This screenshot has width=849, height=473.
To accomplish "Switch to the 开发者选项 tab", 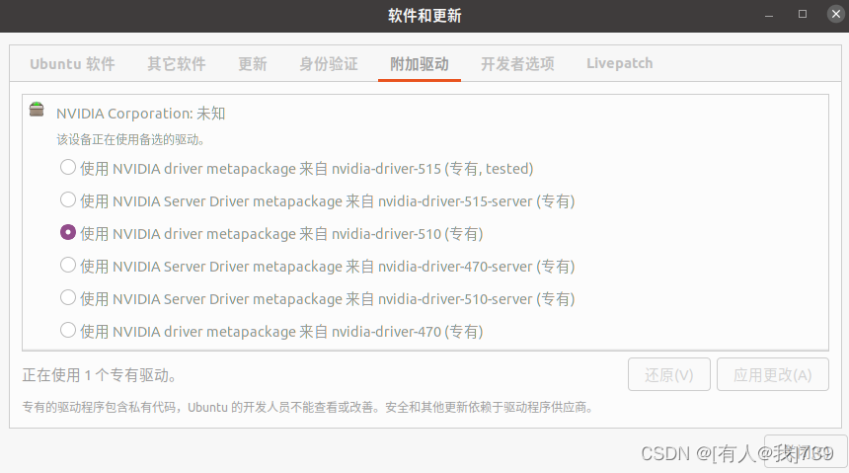I will tap(517, 64).
